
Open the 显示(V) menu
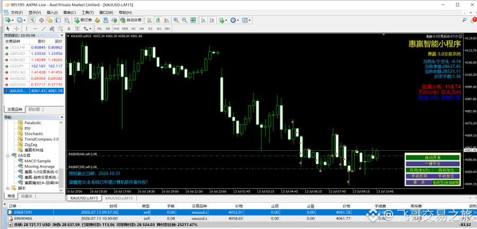click(34, 13)
